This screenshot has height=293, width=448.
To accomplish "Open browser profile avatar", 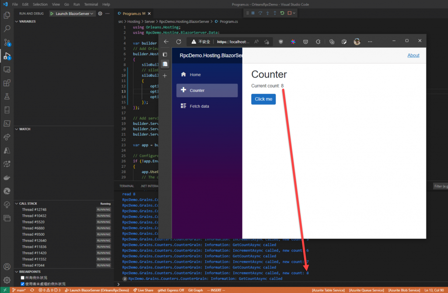I will coord(357,42).
